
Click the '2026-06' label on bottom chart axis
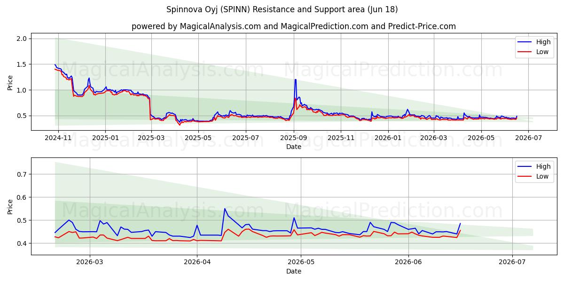408,262
